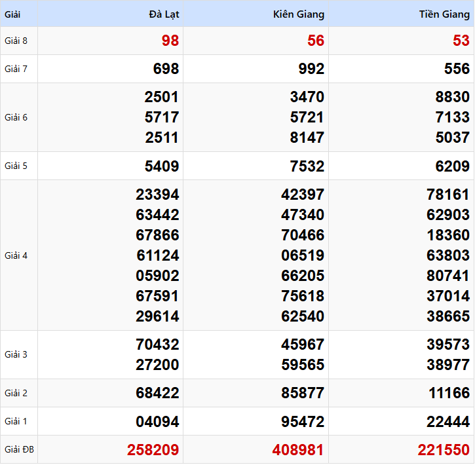Click number 78161 in Tiền Giang

448,195
